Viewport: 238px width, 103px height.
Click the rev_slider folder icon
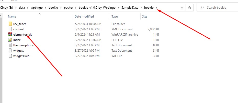[x=10, y=24]
